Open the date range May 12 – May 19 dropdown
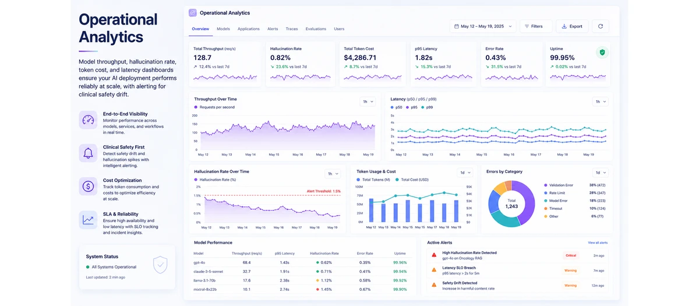 [x=483, y=26]
